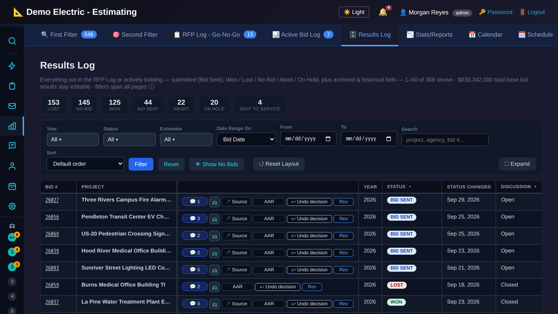The width and height of the screenshot is (558, 314).
Task: Select the bar chart sidebar icon
Action: tap(12, 126)
